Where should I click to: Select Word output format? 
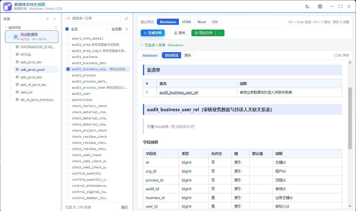click(202, 22)
